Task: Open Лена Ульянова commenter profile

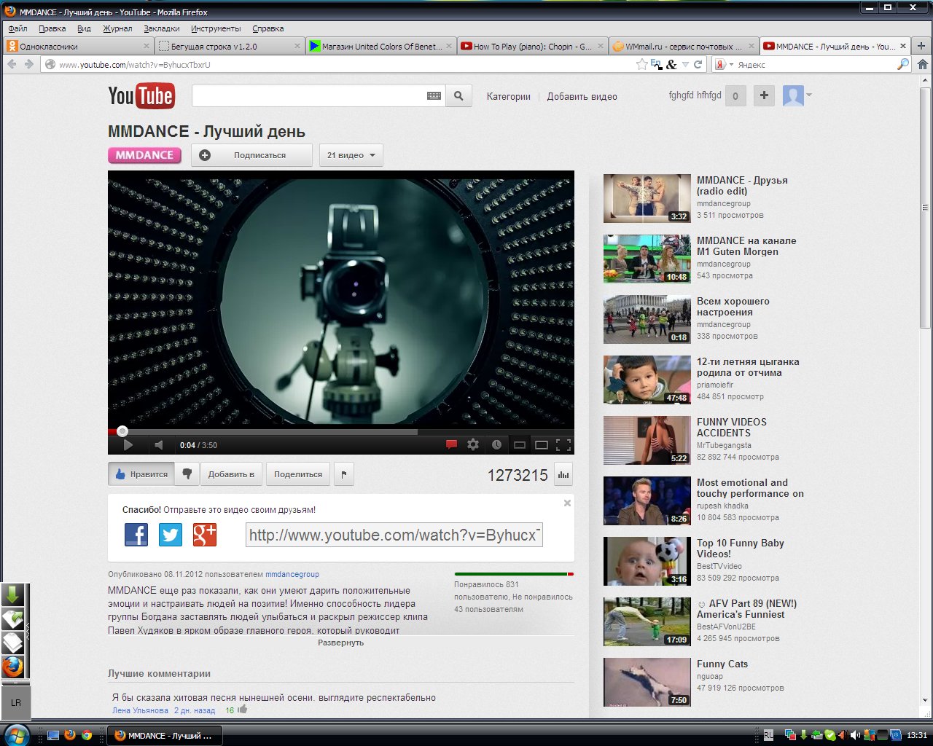Action: point(140,710)
